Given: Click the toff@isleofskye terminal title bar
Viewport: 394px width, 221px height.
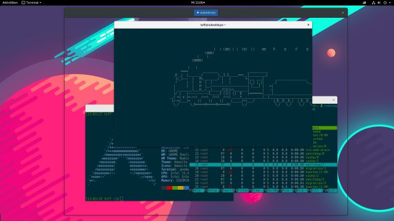Looking at the screenshot, I should tap(213, 25).
